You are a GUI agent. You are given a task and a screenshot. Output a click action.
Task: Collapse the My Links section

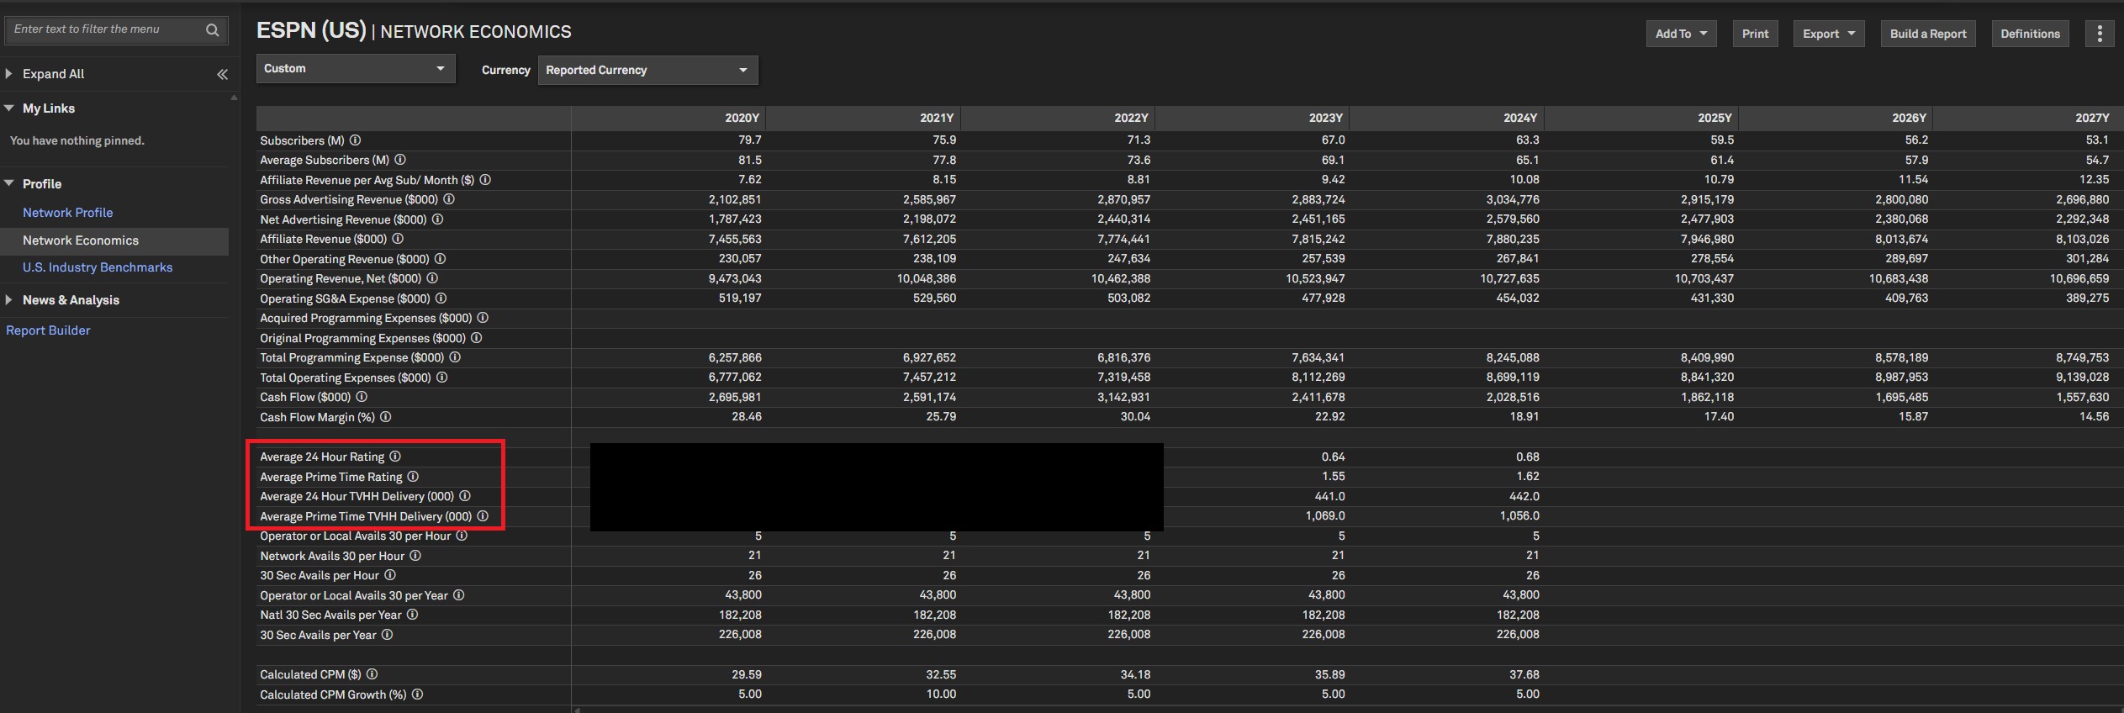[9, 108]
